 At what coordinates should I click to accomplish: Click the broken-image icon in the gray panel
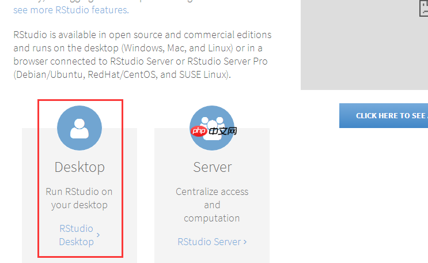coord(424,8)
